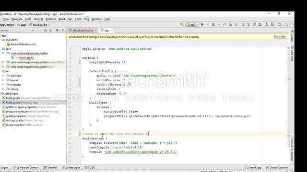Expand com.londonappbrewery.destini (androidTest) package
Image resolution: width=307 pixels, height=172 pixels.
pyautogui.click(x=3, y=62)
